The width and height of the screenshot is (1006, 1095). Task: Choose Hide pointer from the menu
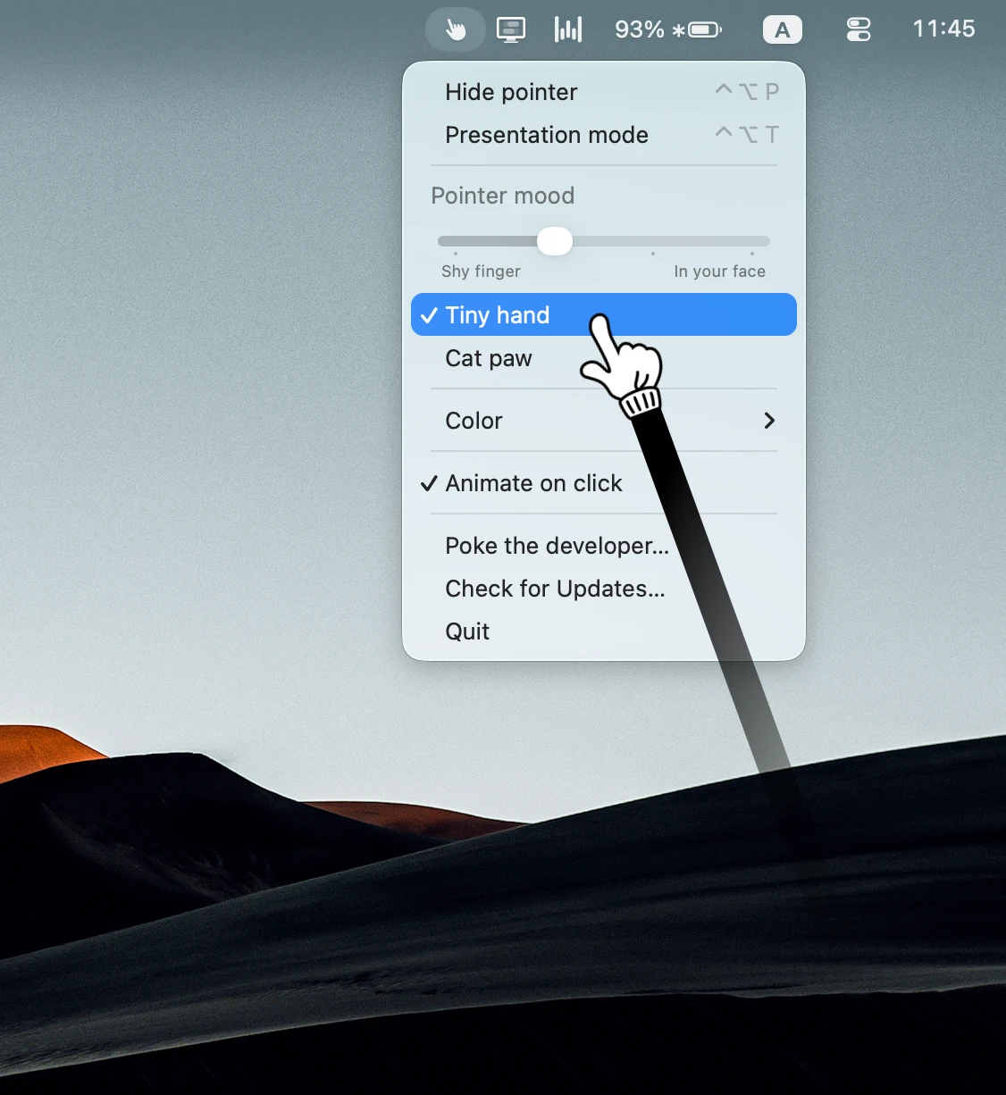(x=604, y=92)
